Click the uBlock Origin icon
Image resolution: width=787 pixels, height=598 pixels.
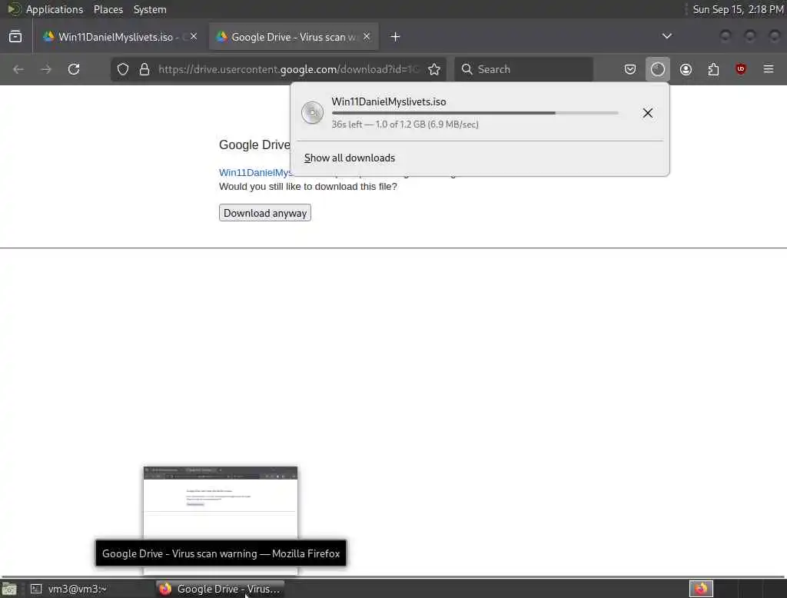741,69
